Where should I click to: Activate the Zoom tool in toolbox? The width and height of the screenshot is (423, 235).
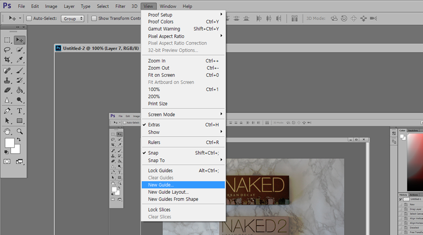point(20,132)
